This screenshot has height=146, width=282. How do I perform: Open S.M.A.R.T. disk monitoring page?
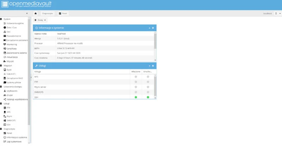click(x=11, y=74)
